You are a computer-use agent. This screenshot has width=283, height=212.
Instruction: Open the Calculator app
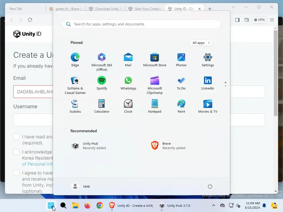[102, 106]
